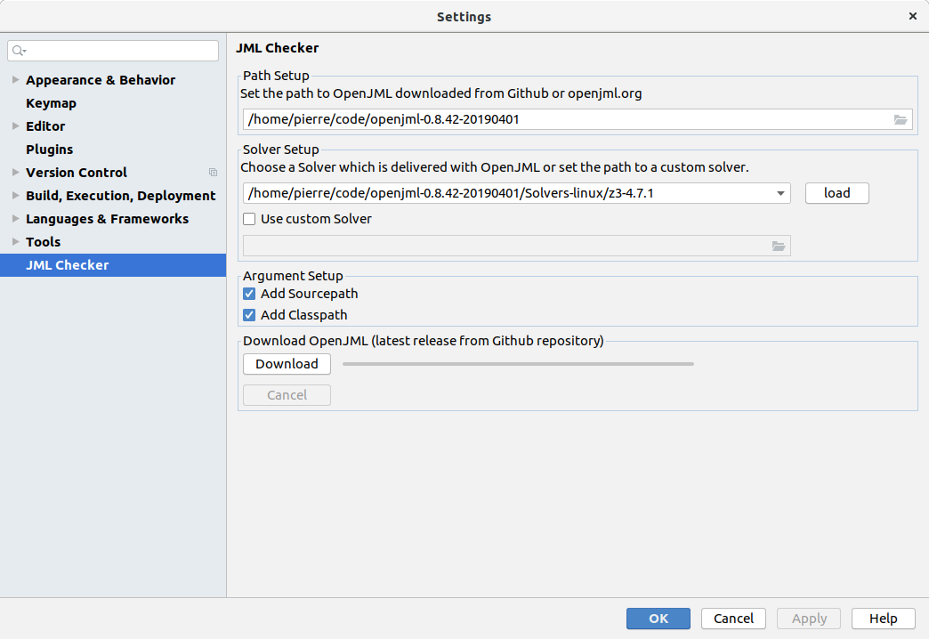Click the Path Setup group title
929x639 pixels.
pyautogui.click(x=276, y=76)
